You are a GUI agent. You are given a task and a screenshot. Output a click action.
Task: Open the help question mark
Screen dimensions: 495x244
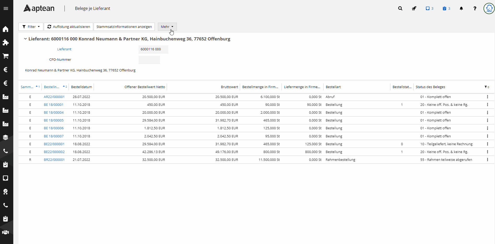pyautogui.click(x=475, y=8)
